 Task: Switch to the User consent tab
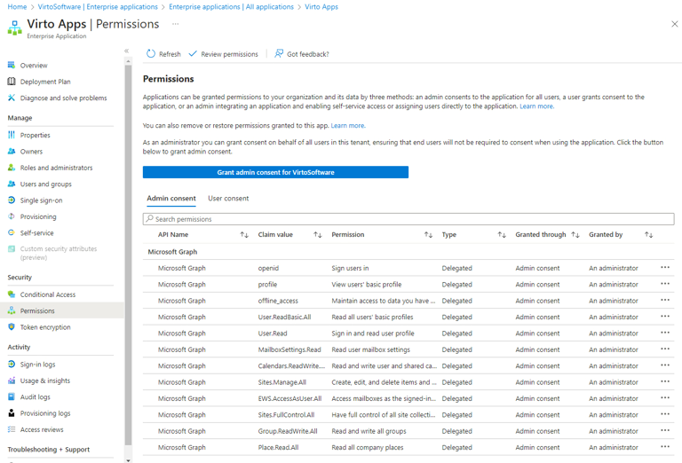click(x=228, y=199)
